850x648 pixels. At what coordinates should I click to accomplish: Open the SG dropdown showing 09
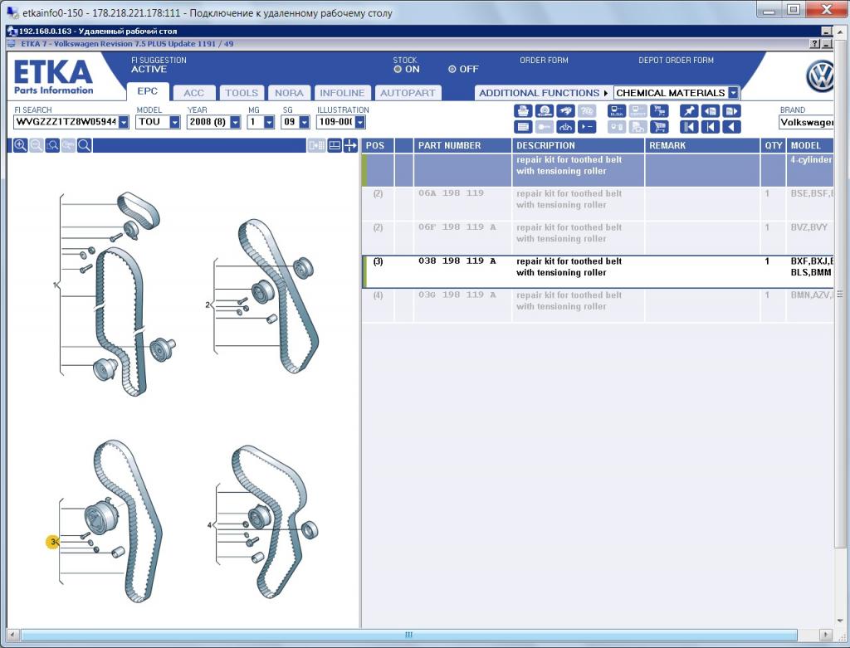pyautogui.click(x=304, y=122)
